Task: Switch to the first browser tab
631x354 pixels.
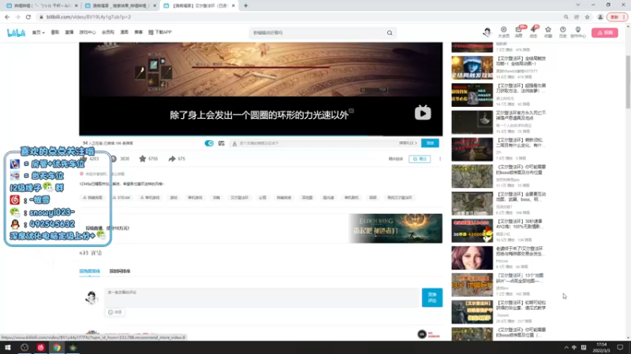Action: coord(42,6)
